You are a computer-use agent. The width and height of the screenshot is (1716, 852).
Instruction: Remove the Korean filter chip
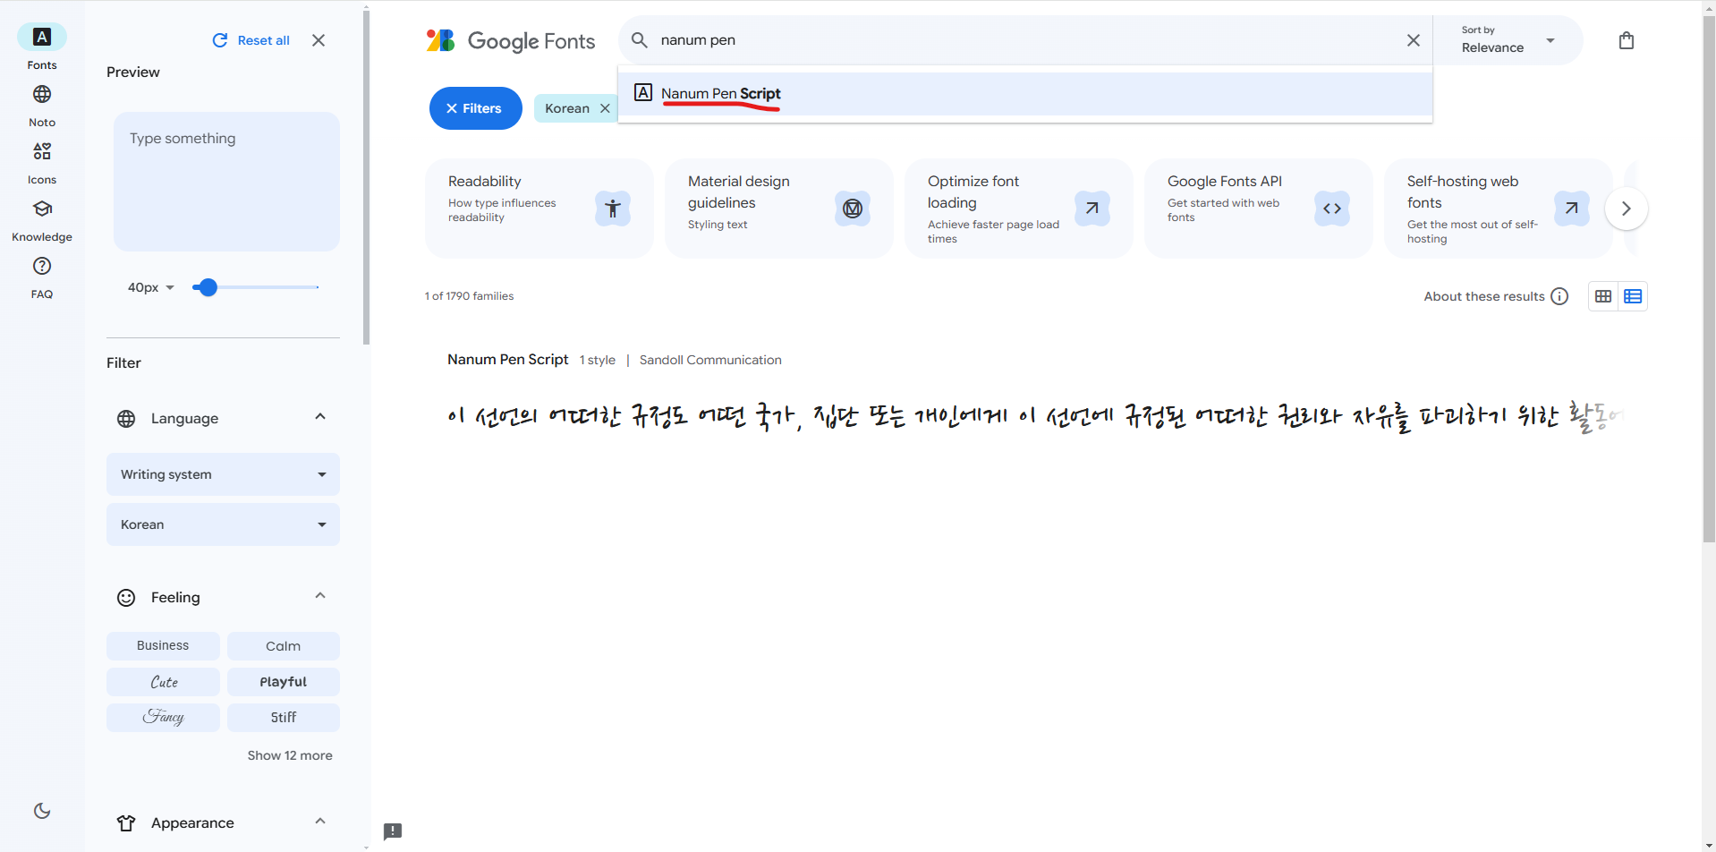tap(605, 108)
